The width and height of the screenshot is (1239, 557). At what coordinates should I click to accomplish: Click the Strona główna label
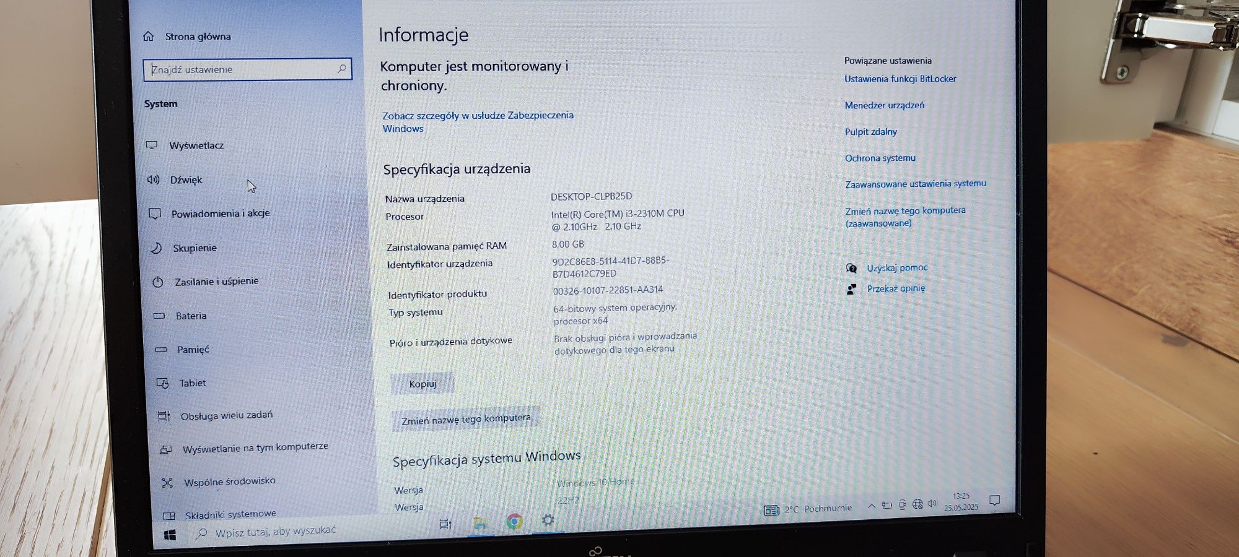198,37
